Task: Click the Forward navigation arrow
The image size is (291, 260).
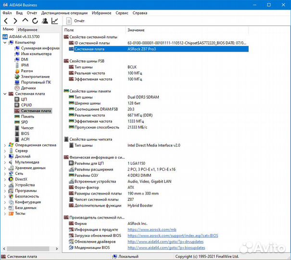Action: click(15, 21)
